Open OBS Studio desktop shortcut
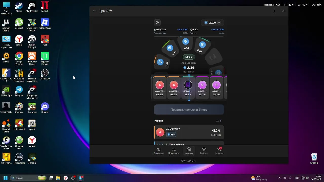 coord(45,74)
